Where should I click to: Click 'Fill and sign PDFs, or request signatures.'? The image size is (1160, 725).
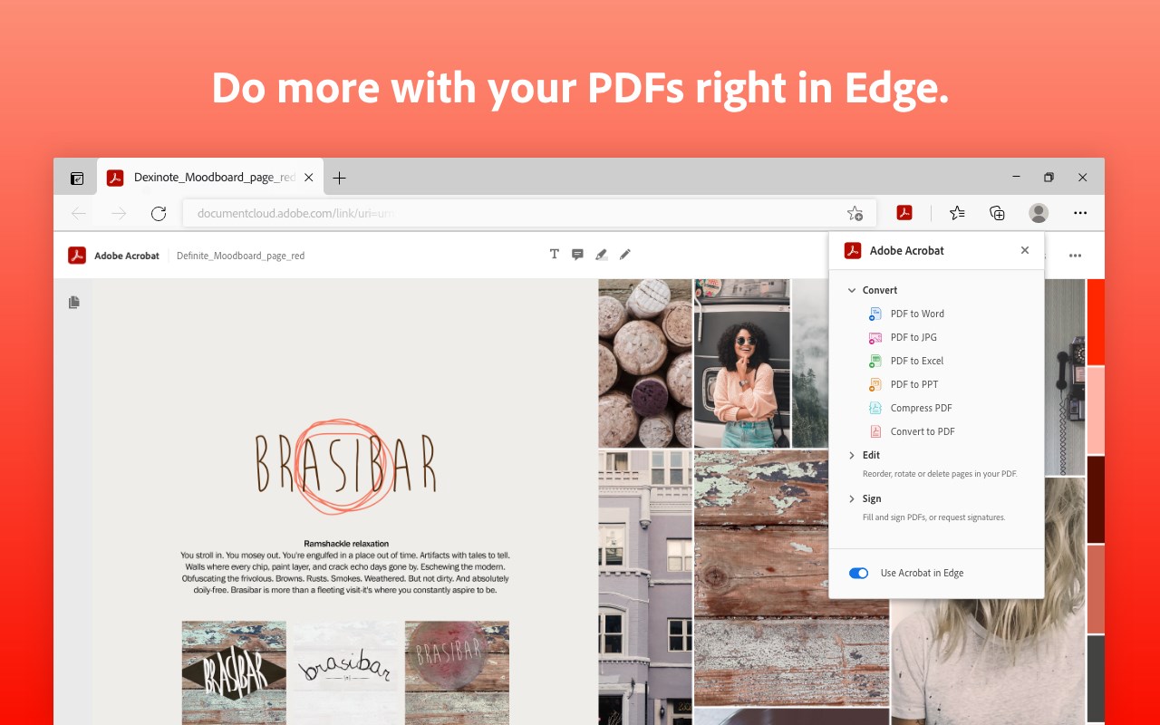pyautogui.click(x=934, y=517)
